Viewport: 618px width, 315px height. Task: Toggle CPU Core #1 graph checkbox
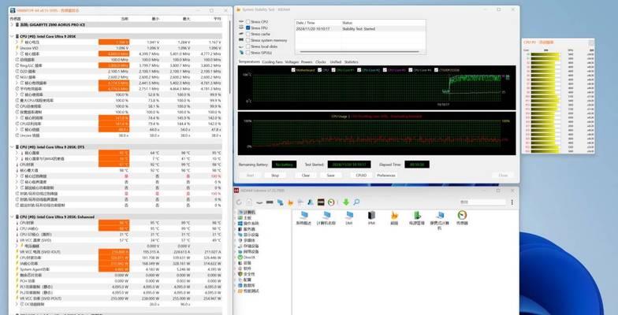[x=333, y=70]
